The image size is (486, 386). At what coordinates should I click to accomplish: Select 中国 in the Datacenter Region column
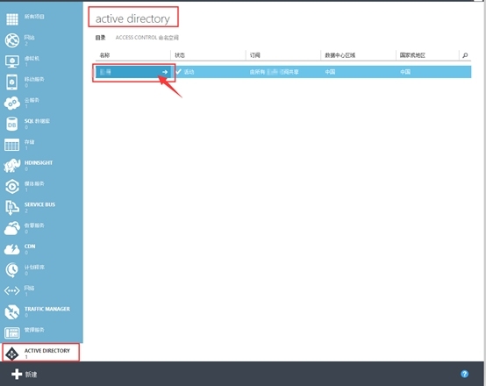tap(330, 72)
